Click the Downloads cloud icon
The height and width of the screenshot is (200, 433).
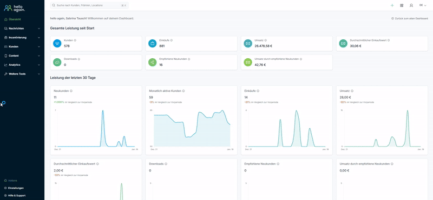pos(57,62)
